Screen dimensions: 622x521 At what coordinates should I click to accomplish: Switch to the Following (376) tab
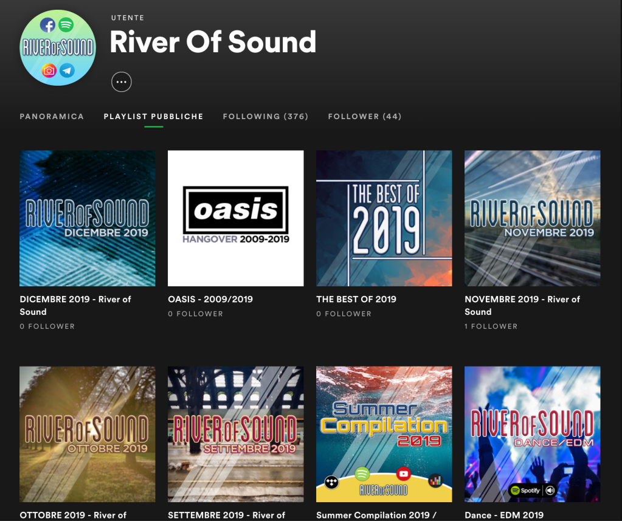click(265, 116)
